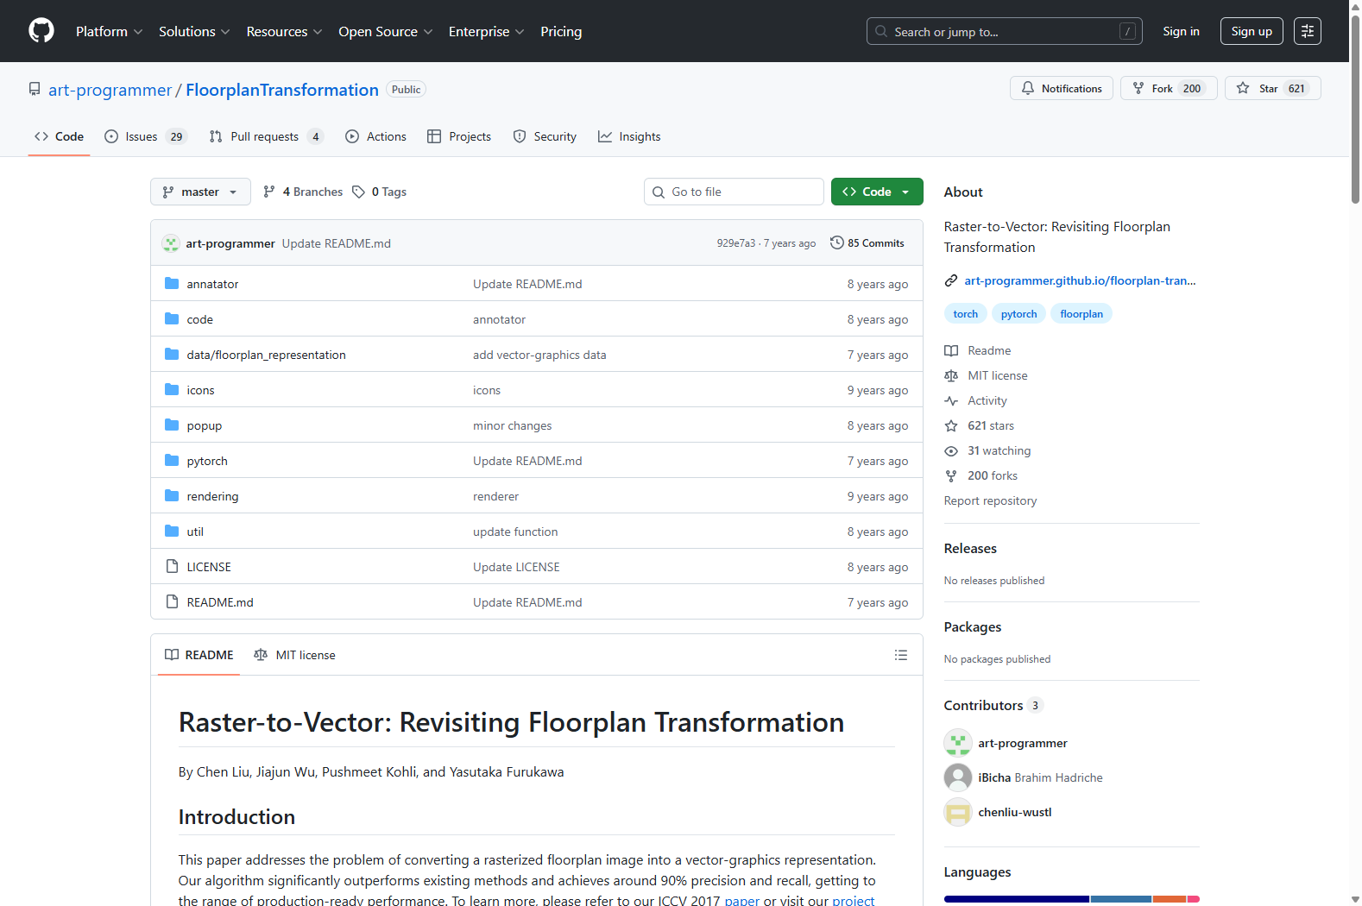Click the Sign up button
The height and width of the screenshot is (906, 1362).
(1252, 31)
